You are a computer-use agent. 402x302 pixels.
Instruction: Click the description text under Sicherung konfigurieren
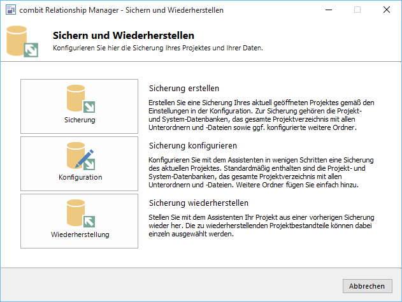point(262,171)
